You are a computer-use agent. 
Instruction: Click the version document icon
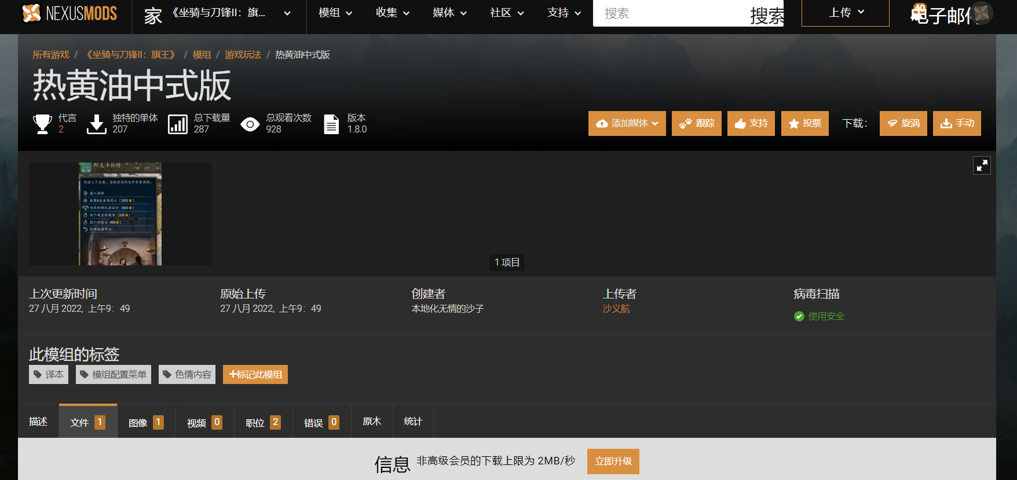point(331,124)
